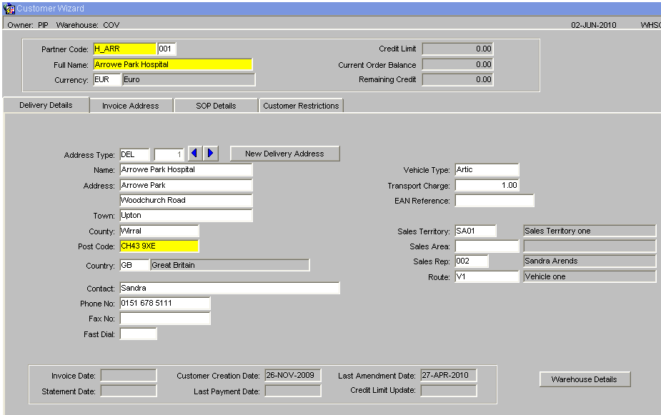The width and height of the screenshot is (661, 415).
Task: Click the Sales Territory one description field
Action: pyautogui.click(x=590, y=231)
